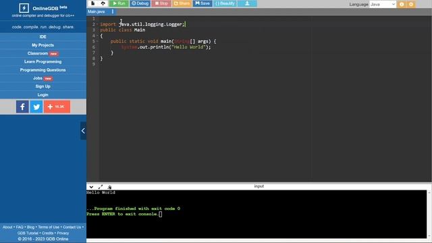Open the Terms of Use footer link
This screenshot has height=243, width=432.
pyautogui.click(x=49, y=227)
